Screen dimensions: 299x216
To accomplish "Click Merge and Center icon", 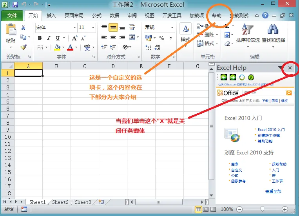I will 132,37.
